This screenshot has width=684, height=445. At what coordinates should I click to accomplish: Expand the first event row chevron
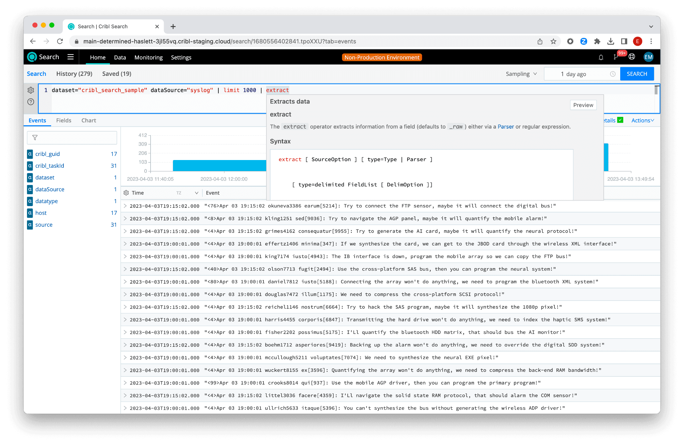tap(125, 206)
